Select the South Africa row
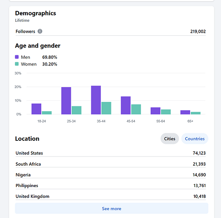The width and height of the screenshot is (221, 218). coord(110,164)
